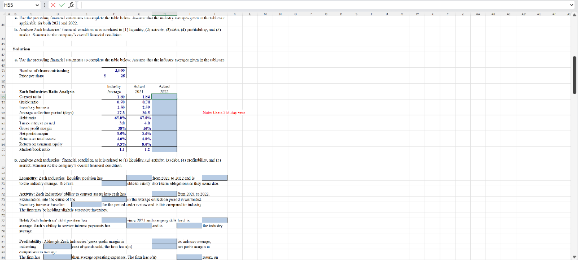Select blank after 'liquidity position has'
This screenshot has height=260, width=578.
[x=139, y=178]
